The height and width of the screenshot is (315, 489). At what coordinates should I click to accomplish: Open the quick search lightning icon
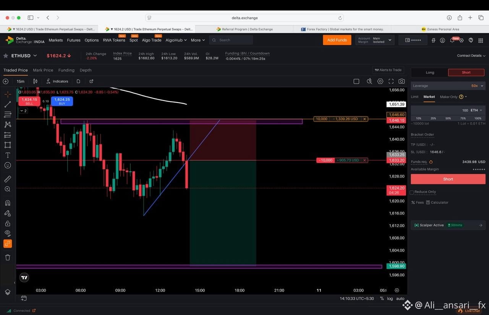[x=369, y=81]
